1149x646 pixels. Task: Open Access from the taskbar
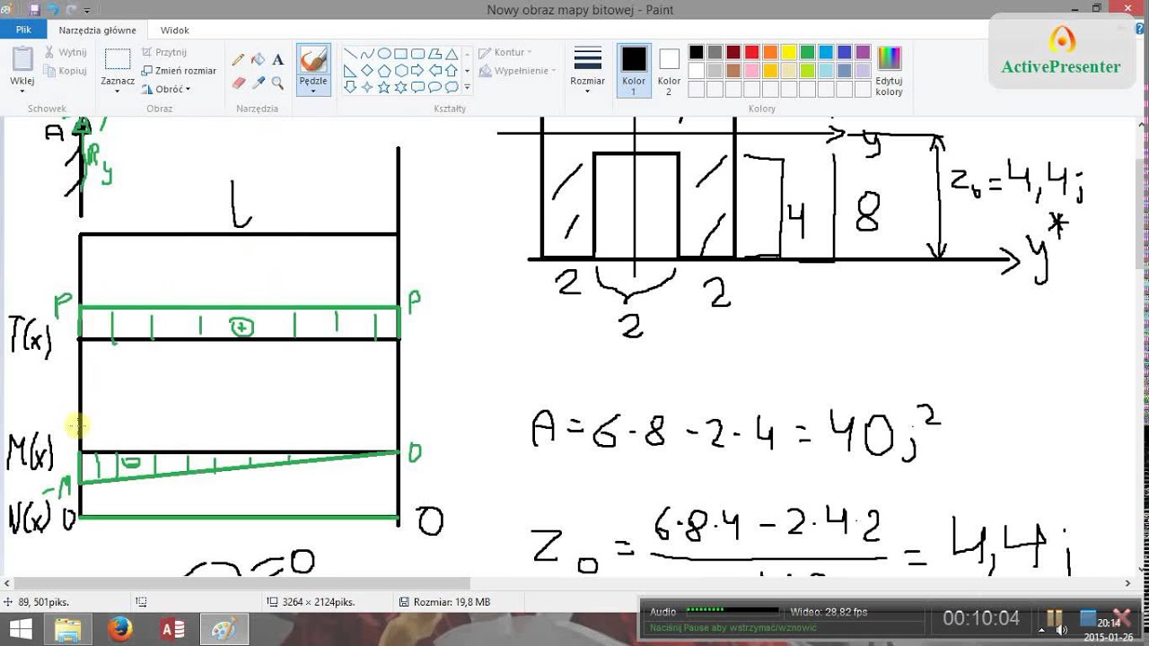171,629
